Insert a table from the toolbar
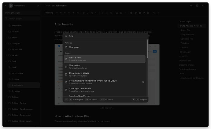The height and width of the screenshot is (129, 211). pyautogui.click(x=131, y=13)
